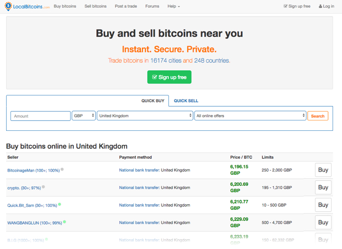Expand the Help dropdown menu

pyautogui.click(x=174, y=6)
